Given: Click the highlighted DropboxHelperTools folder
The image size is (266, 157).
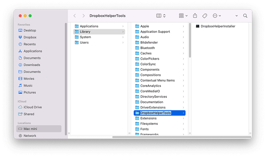Looking at the screenshot, I should pos(160,113).
